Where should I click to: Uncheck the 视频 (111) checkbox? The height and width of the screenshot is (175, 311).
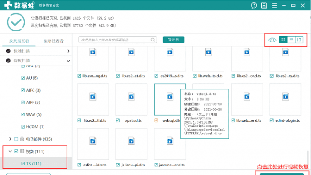tap(16, 151)
